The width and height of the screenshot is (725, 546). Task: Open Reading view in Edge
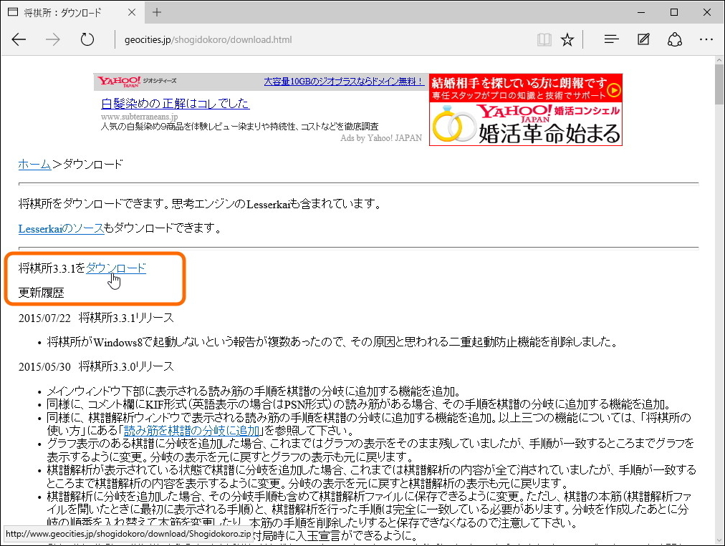(x=544, y=39)
